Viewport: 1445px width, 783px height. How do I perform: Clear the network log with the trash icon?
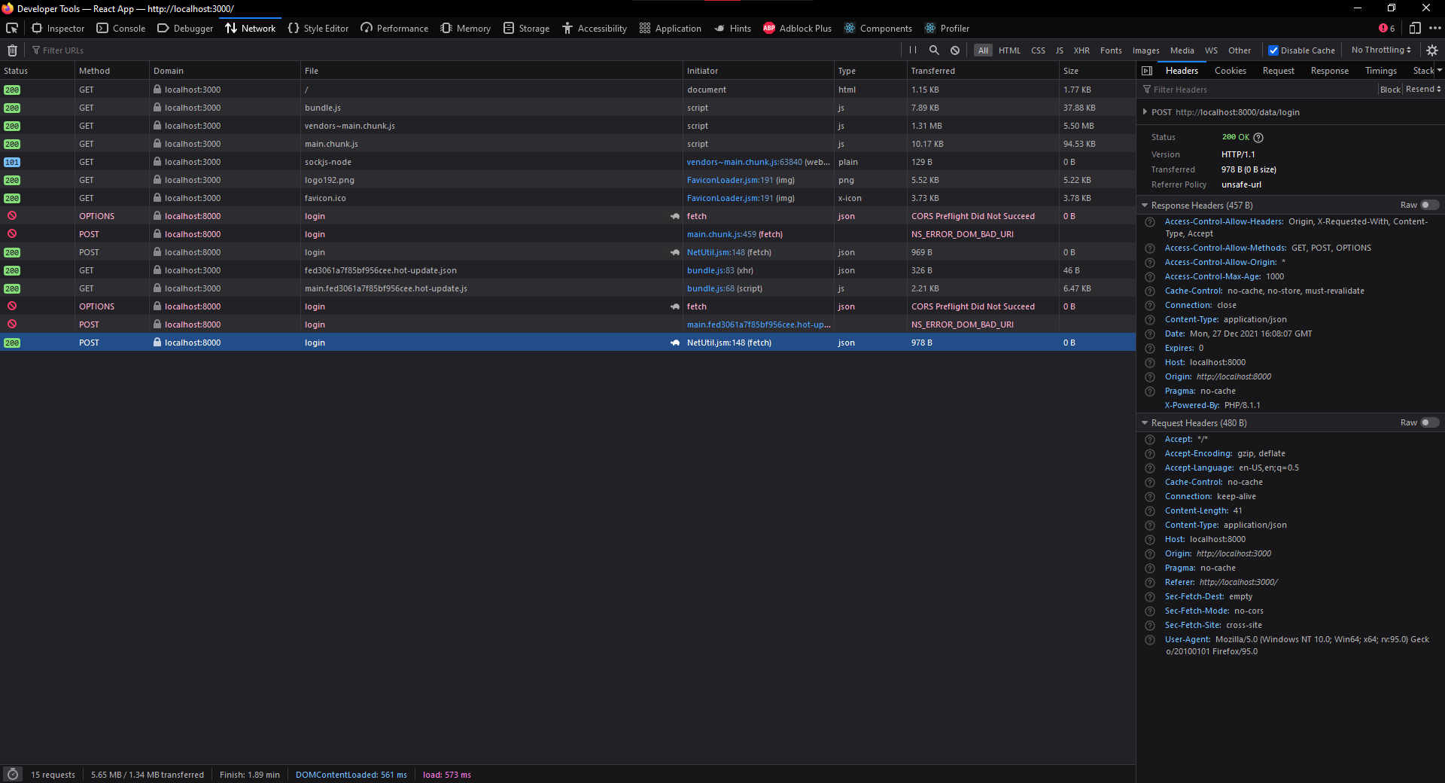tap(12, 50)
